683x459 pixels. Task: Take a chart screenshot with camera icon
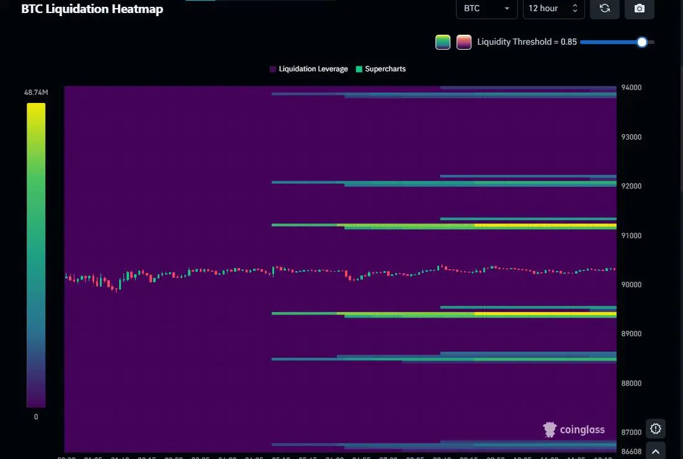point(639,8)
